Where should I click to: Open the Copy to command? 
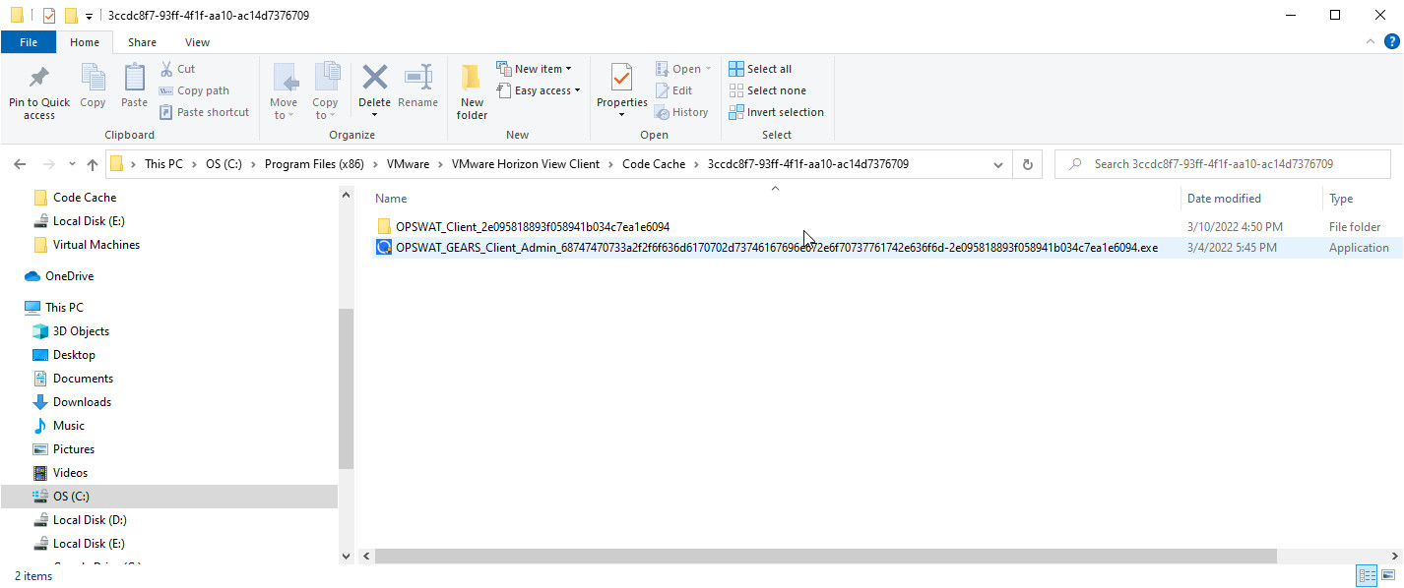click(325, 91)
